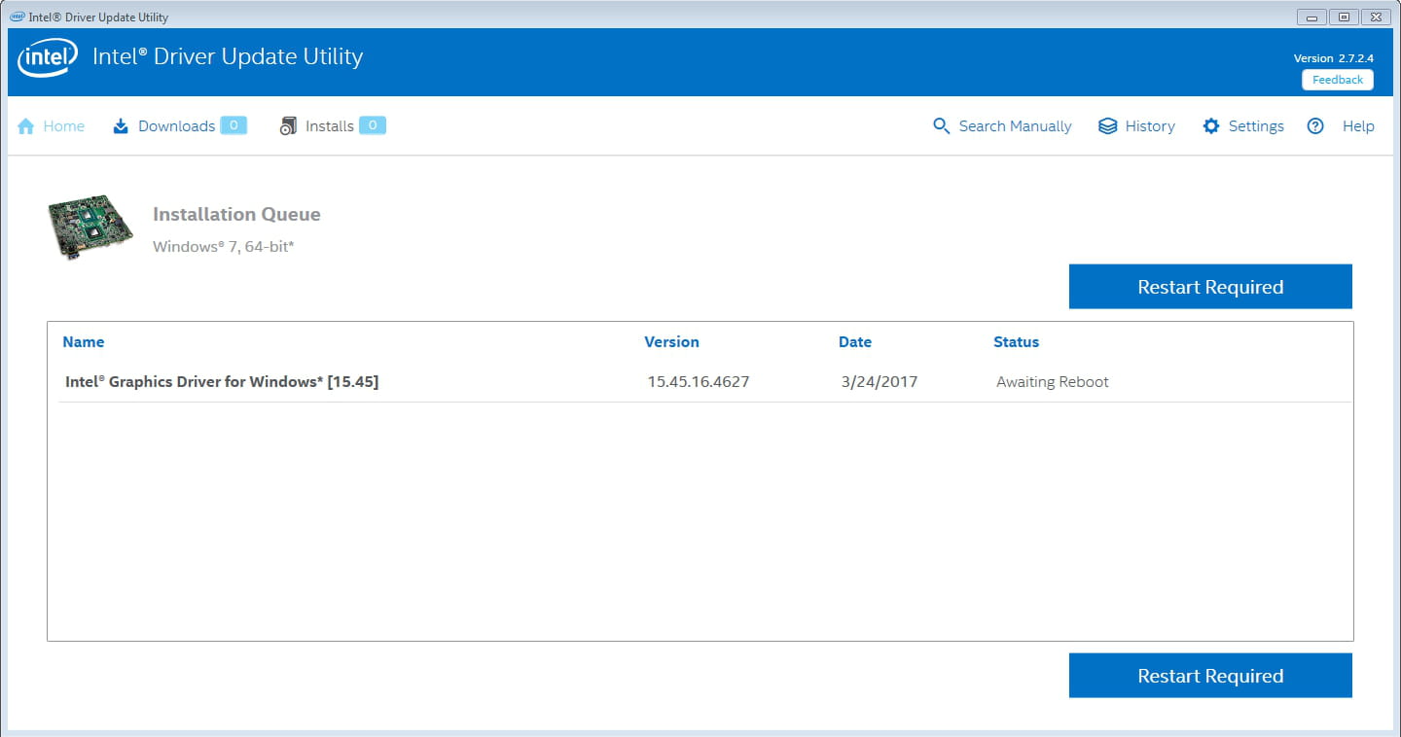Open the Installs tab

point(333,126)
